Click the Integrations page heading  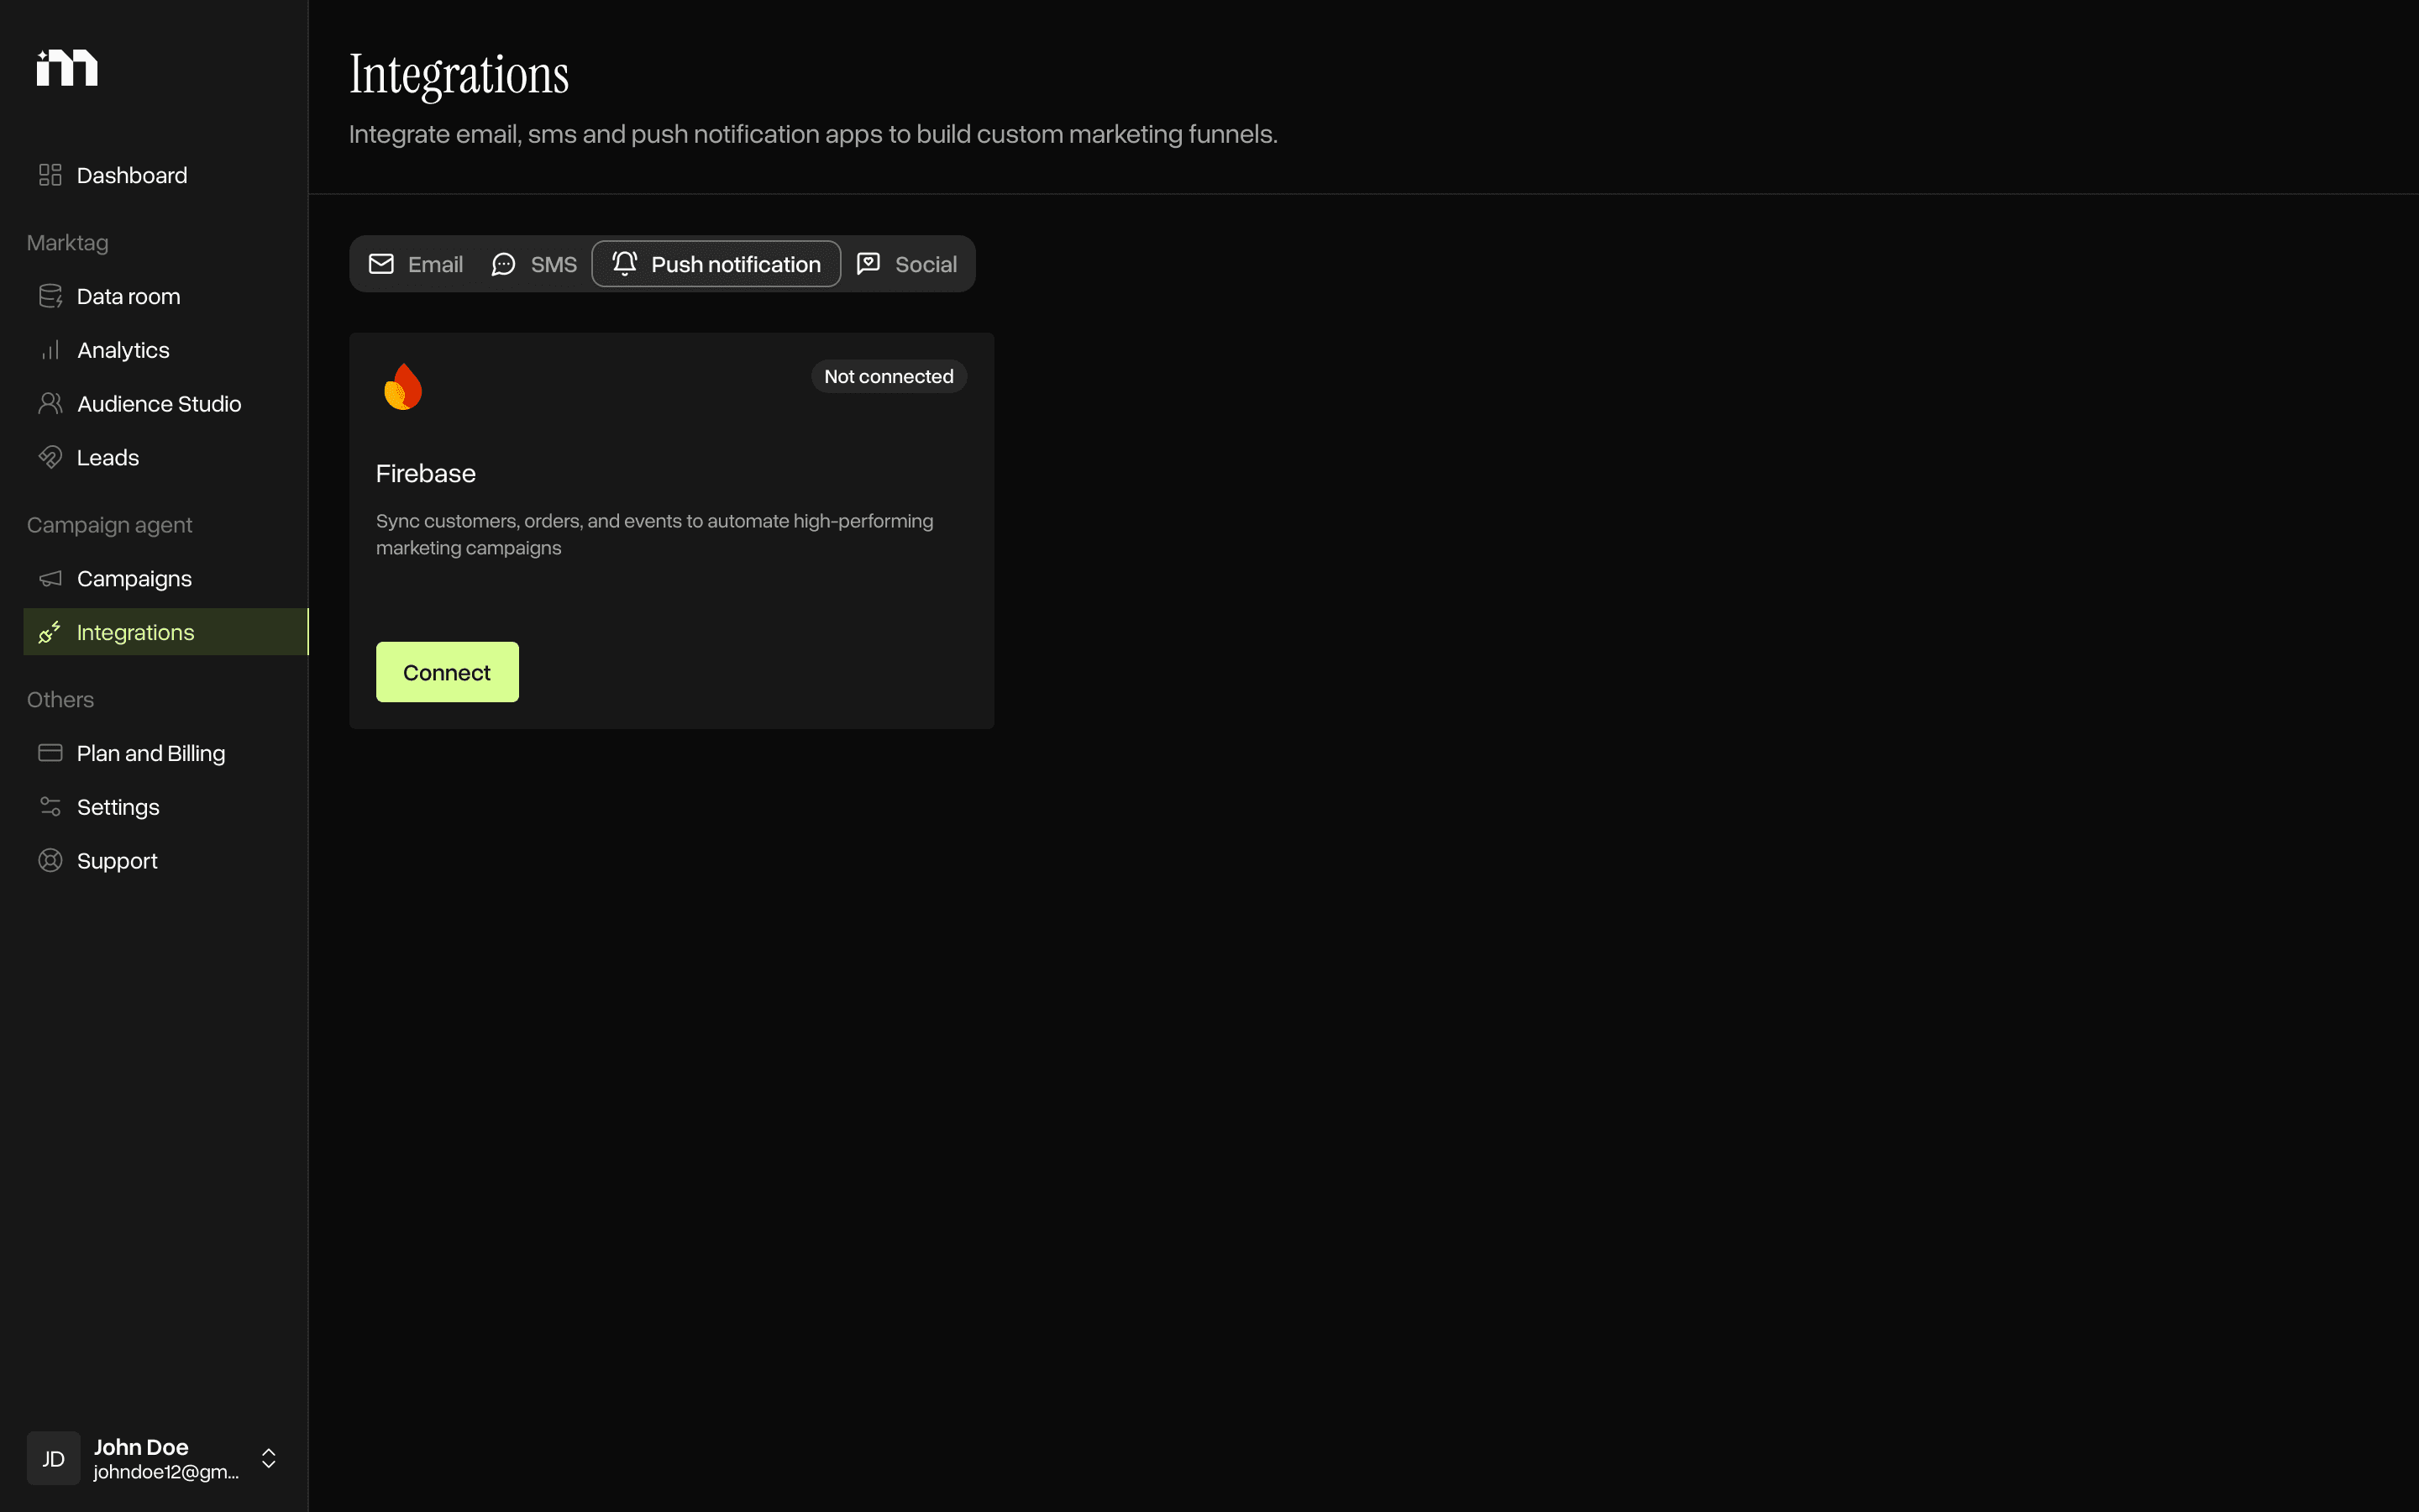click(459, 75)
